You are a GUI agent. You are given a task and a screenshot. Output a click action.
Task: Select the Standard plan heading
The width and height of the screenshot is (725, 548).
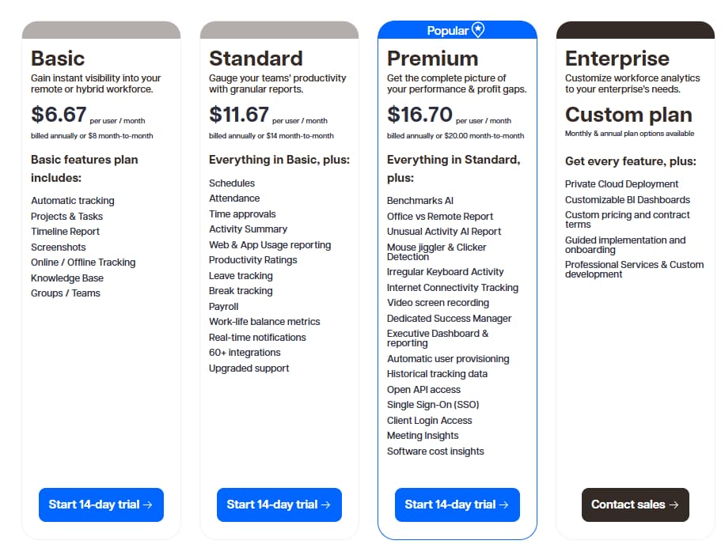coord(255,58)
